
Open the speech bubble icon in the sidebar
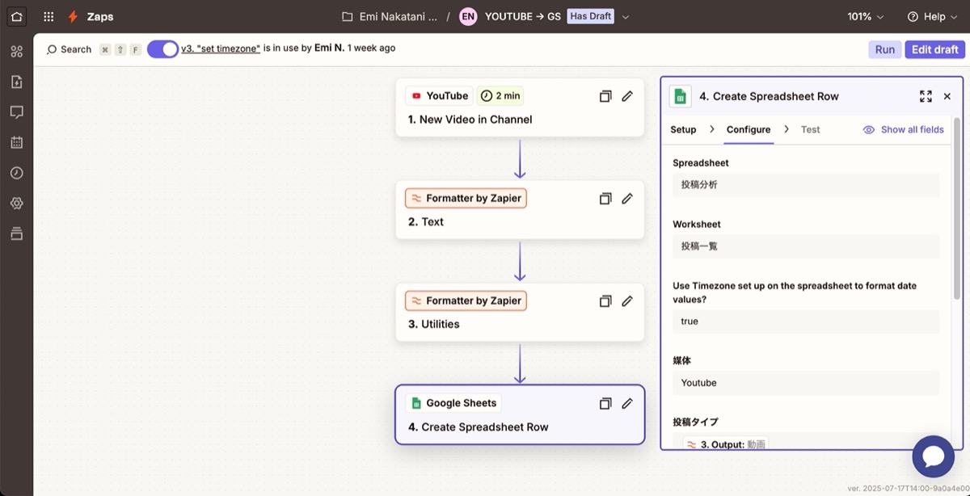[x=16, y=112]
